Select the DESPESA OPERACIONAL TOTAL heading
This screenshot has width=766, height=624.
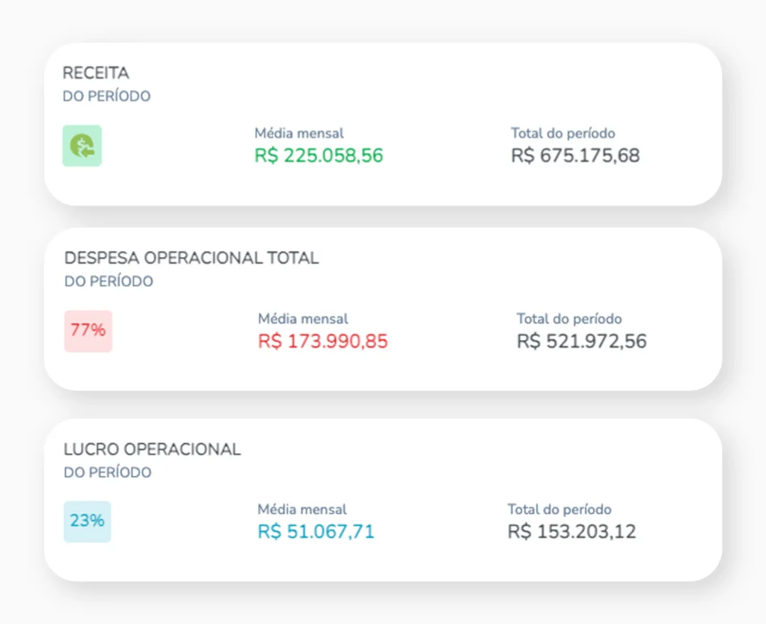click(x=191, y=259)
